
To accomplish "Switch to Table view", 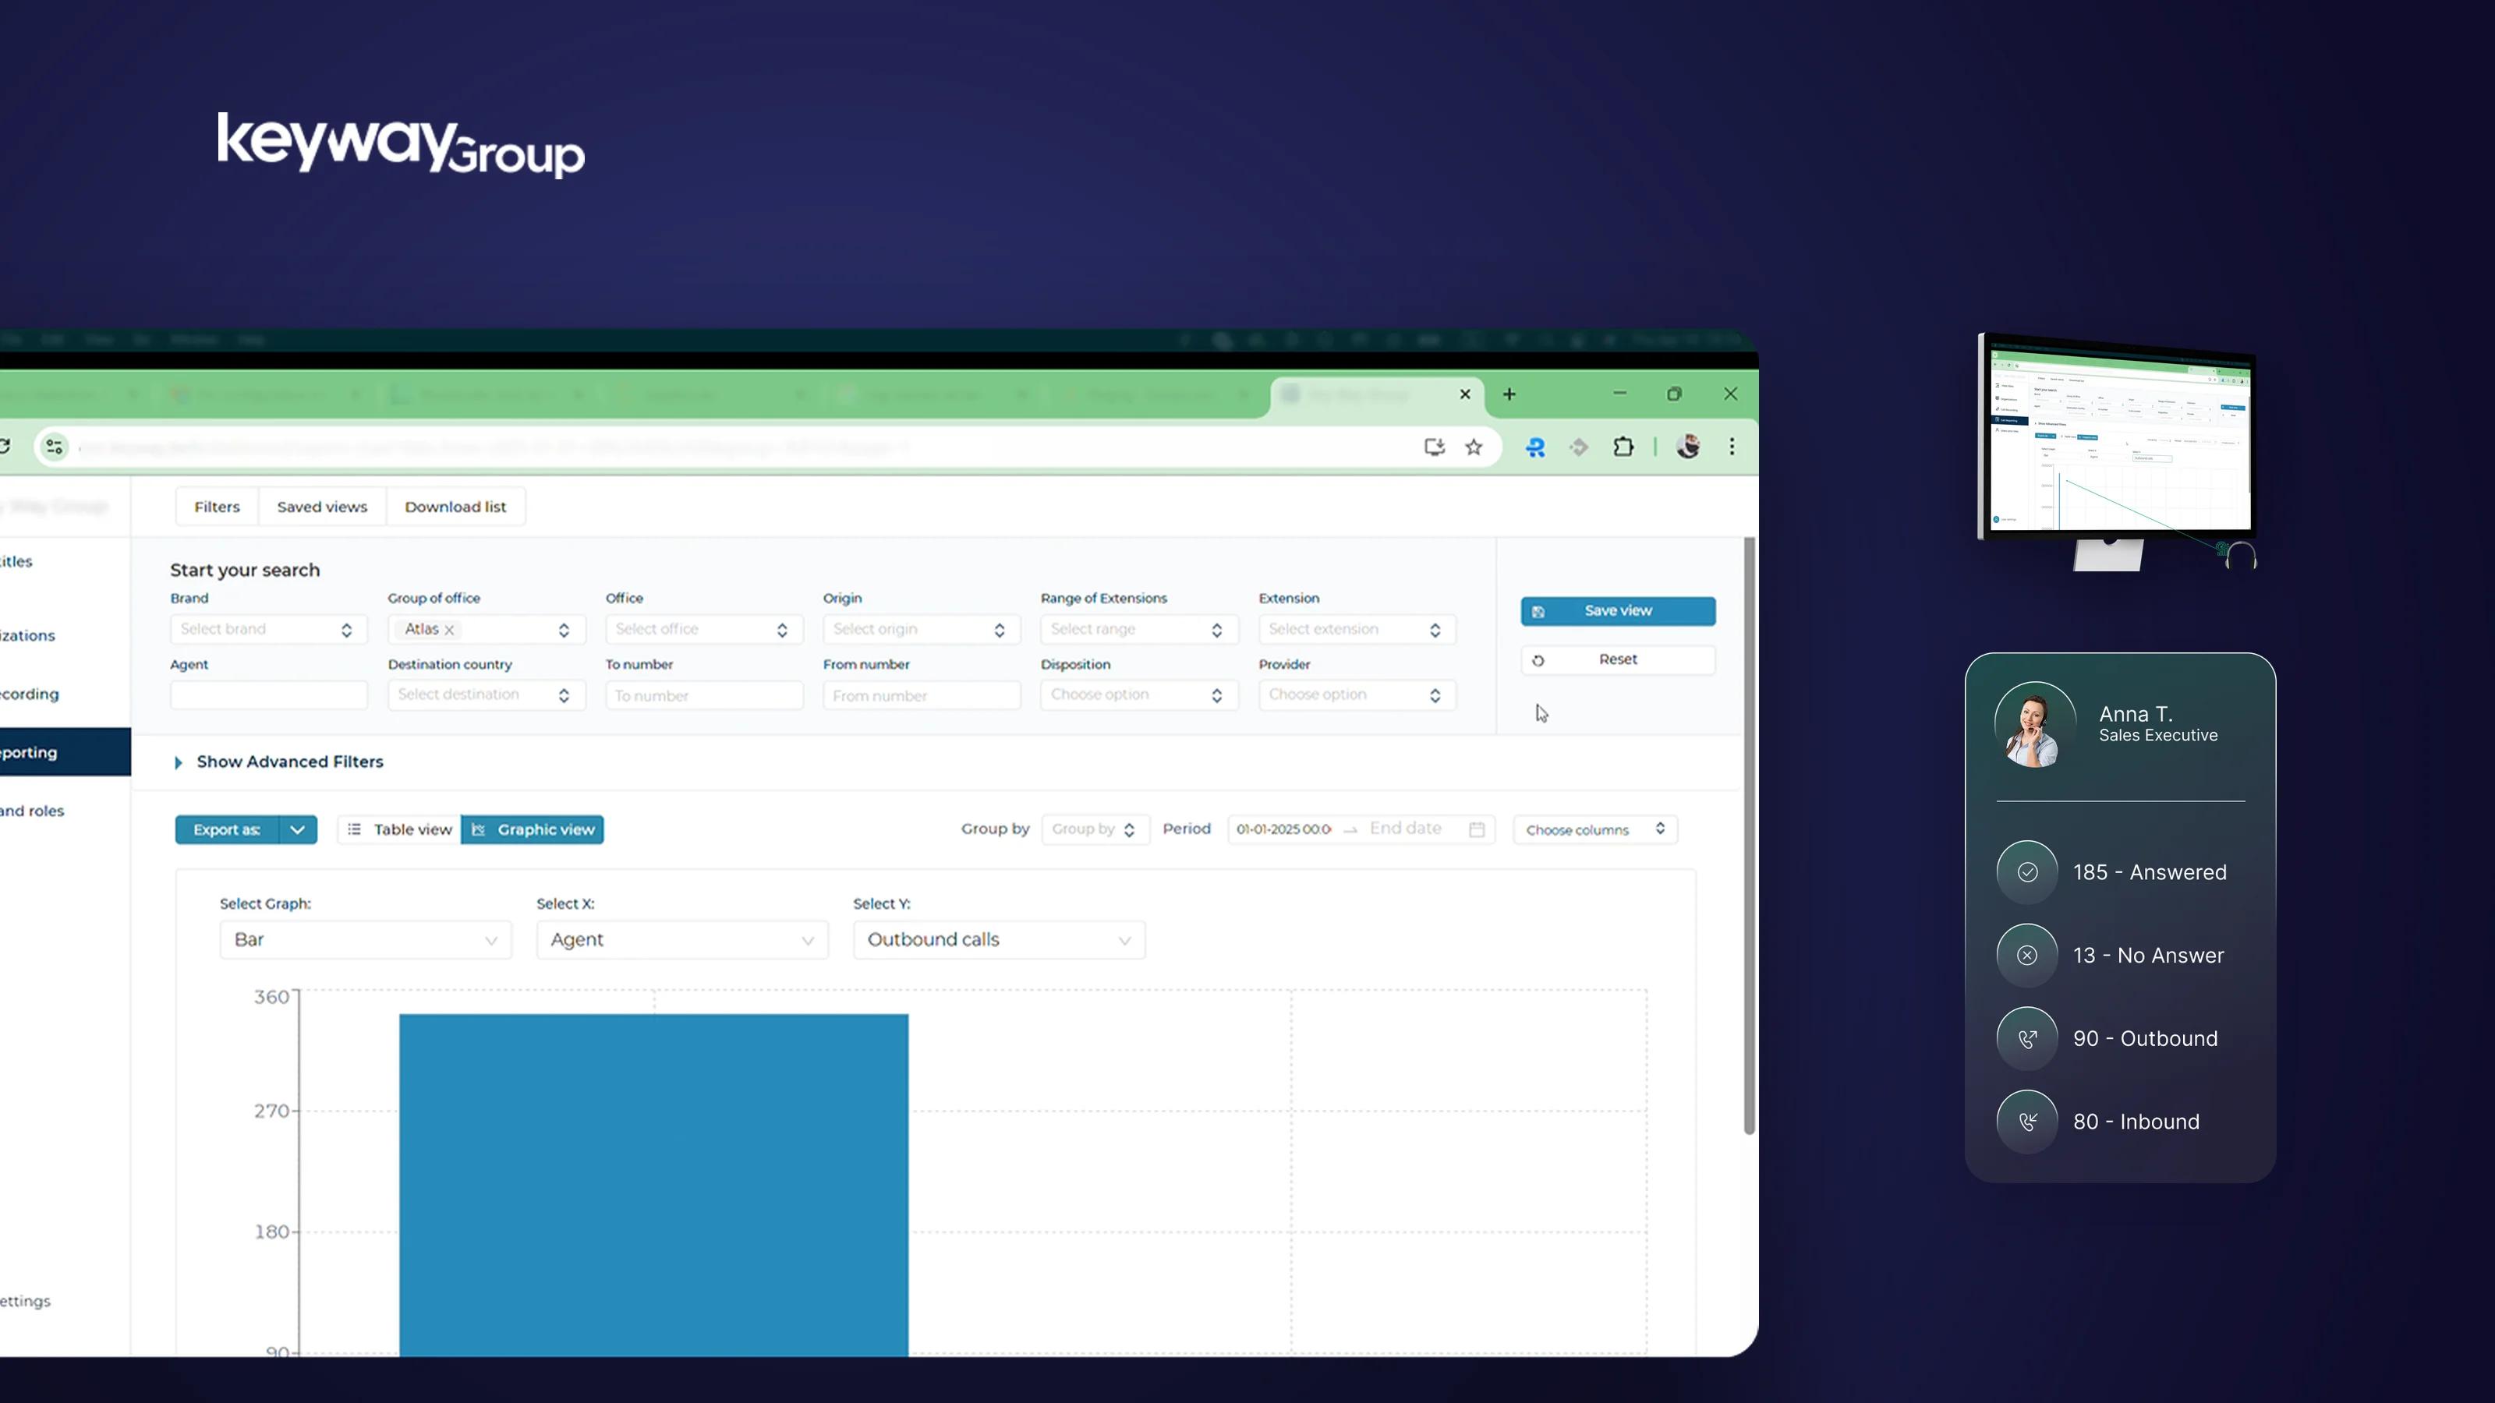I will coord(399,830).
